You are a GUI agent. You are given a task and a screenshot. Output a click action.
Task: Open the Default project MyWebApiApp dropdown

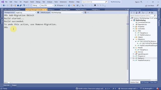67,12
